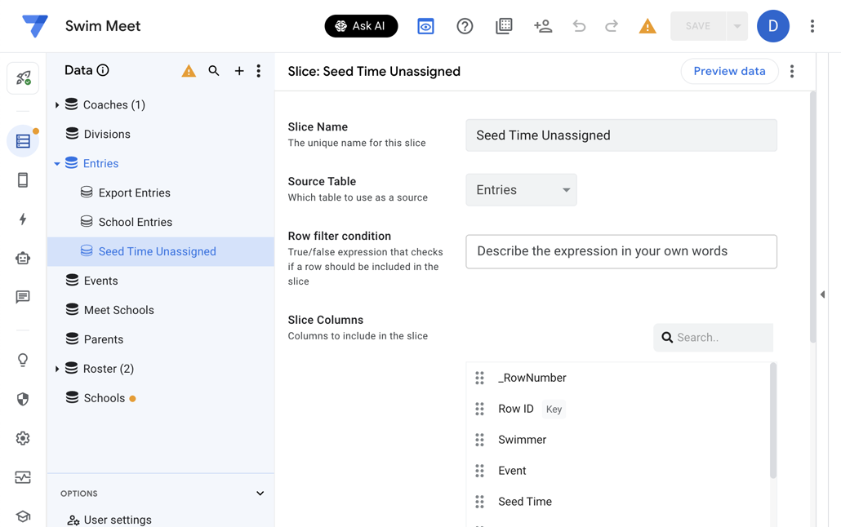Screen dimensions: 841x527
Task: Edit the Slice Name field
Action: pos(621,135)
